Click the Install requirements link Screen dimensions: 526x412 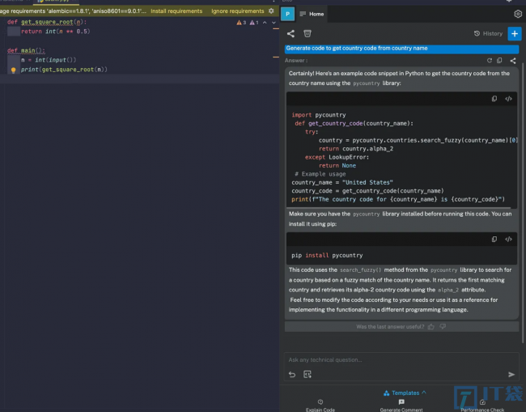176,11
